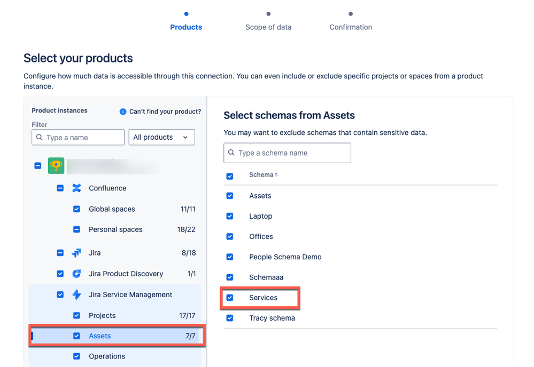Click the Schema column header text

coord(261,174)
